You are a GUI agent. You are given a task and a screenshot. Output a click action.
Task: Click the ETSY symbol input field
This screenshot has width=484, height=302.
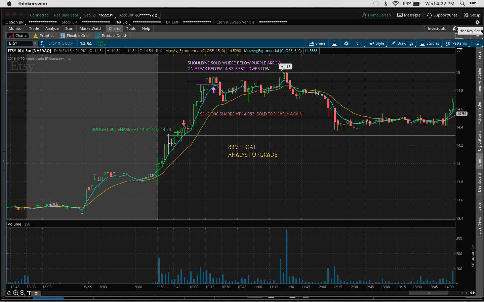pos(20,43)
